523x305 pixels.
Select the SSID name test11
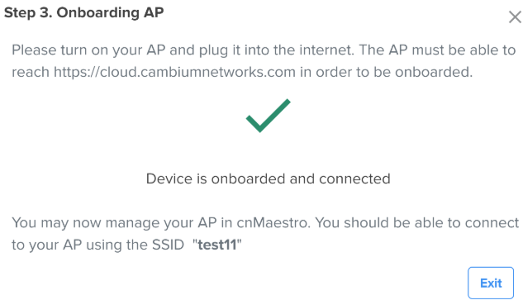217,245
